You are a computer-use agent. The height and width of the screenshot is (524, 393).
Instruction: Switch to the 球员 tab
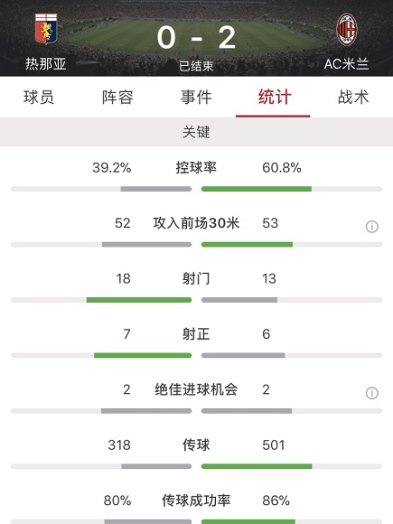pyautogui.click(x=39, y=98)
